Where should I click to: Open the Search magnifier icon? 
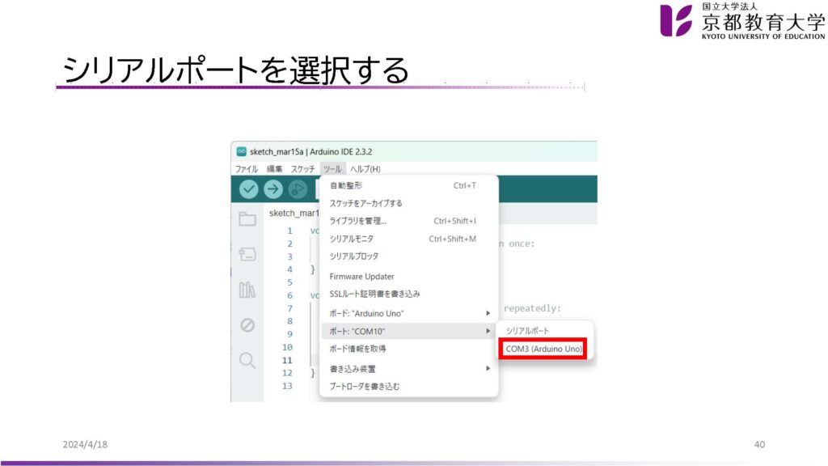(x=247, y=360)
